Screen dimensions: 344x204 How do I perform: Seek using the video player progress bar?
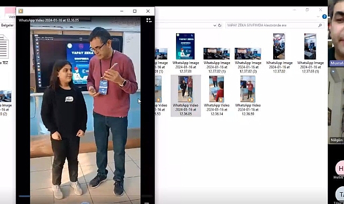[x=85, y=196]
